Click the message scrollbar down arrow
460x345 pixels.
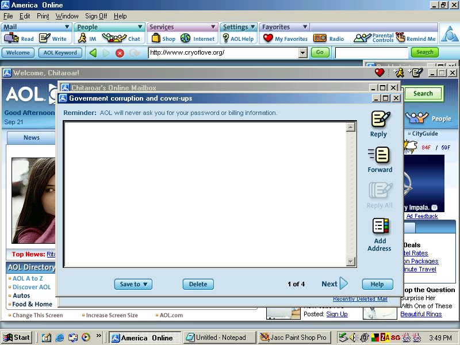pyautogui.click(x=351, y=261)
